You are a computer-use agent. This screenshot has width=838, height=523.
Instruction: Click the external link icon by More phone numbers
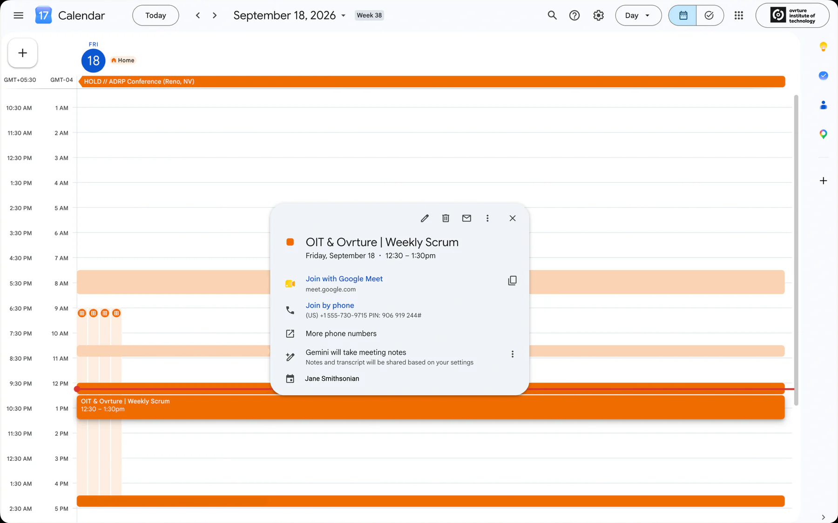point(290,334)
